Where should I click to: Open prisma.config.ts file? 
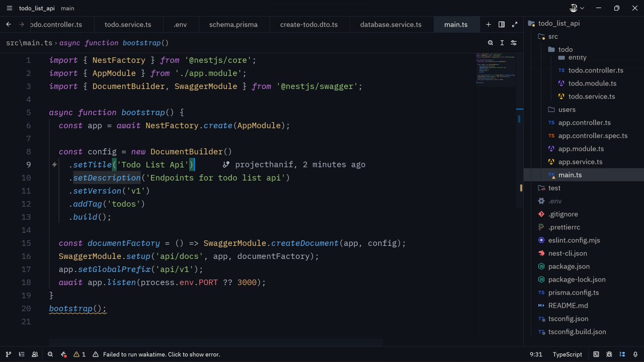click(584, 292)
